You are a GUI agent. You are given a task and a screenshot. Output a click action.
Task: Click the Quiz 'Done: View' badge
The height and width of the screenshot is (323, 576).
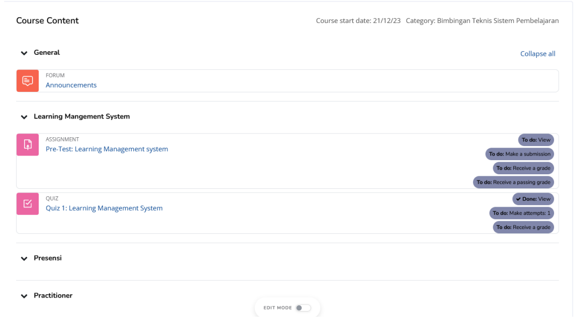pos(533,199)
